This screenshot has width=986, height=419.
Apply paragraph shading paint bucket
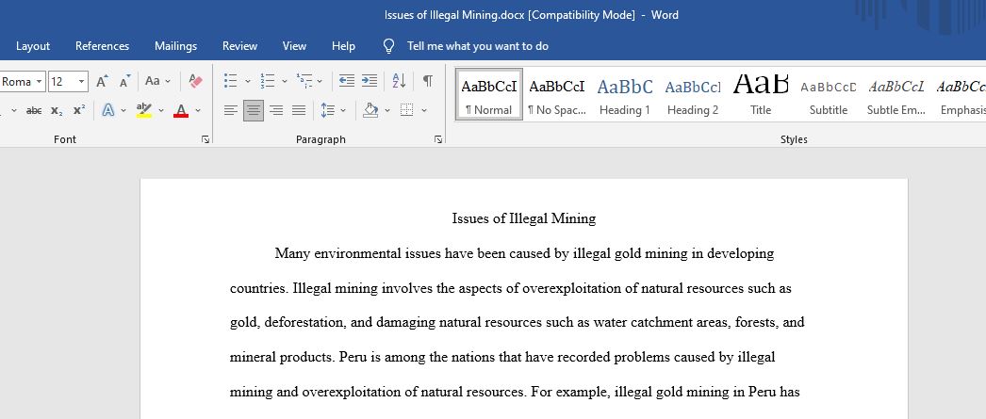[371, 110]
